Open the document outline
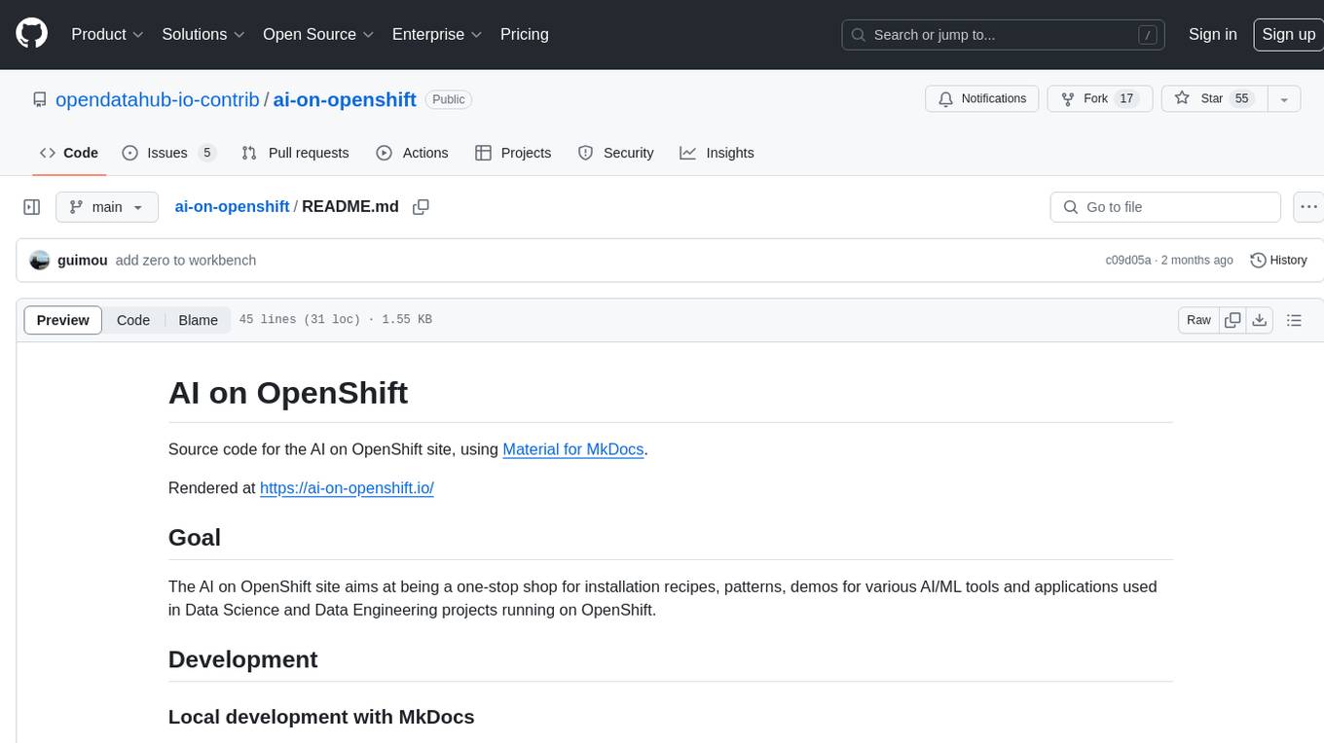Viewport: 1324px width, 743px height. pyautogui.click(x=1294, y=320)
